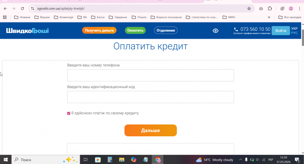Click the phone number 073 560 10 50
304x164 pixels.
(255, 29)
